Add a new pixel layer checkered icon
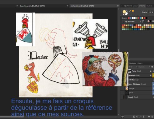 (x=153, y=116)
